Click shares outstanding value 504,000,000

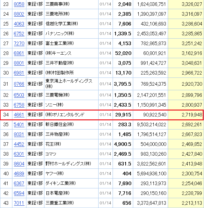pyautogui.click(x=153, y=144)
